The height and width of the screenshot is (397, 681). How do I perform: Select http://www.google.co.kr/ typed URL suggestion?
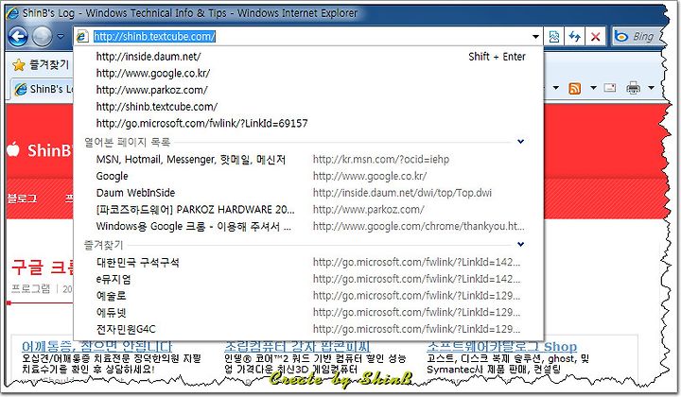pos(308,73)
